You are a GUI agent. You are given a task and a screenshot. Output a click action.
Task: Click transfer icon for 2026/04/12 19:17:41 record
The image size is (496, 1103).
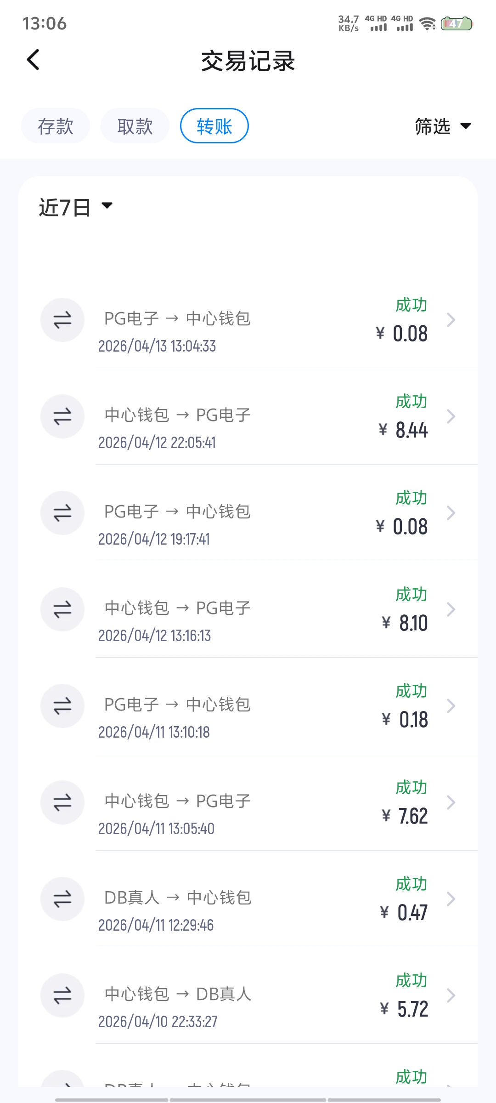click(62, 513)
